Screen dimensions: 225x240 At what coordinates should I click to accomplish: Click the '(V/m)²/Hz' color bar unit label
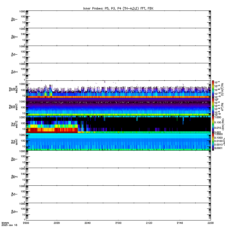pos(223,89)
